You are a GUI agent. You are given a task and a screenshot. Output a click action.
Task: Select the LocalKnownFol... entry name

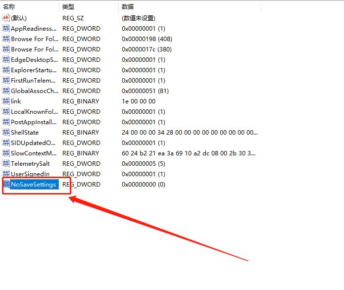[x=35, y=112]
